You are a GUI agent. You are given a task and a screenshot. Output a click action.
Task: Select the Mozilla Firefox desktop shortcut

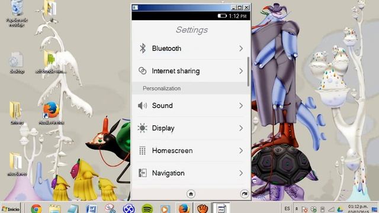(52, 113)
